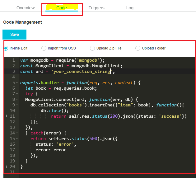196x178 pixels.
Task: Collapse the try block fold at line 7
Action: (17, 94)
